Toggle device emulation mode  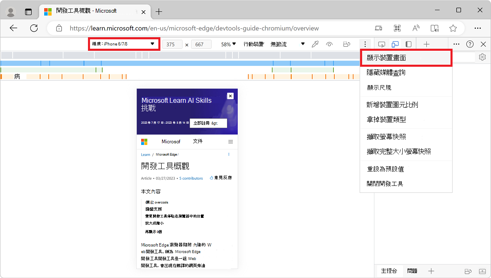pyautogui.click(x=395, y=44)
